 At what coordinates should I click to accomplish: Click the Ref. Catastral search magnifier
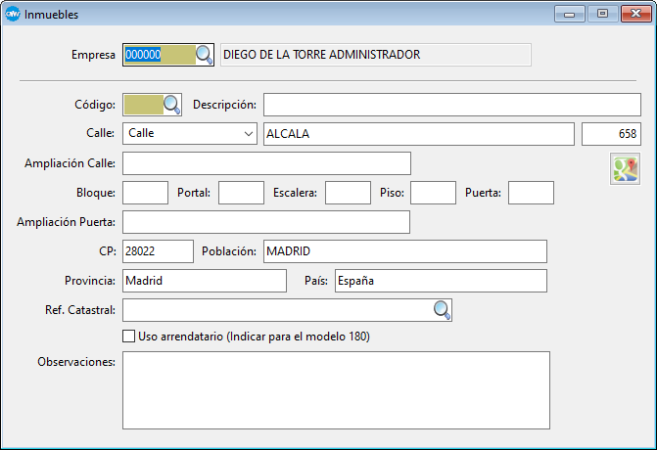click(x=442, y=310)
